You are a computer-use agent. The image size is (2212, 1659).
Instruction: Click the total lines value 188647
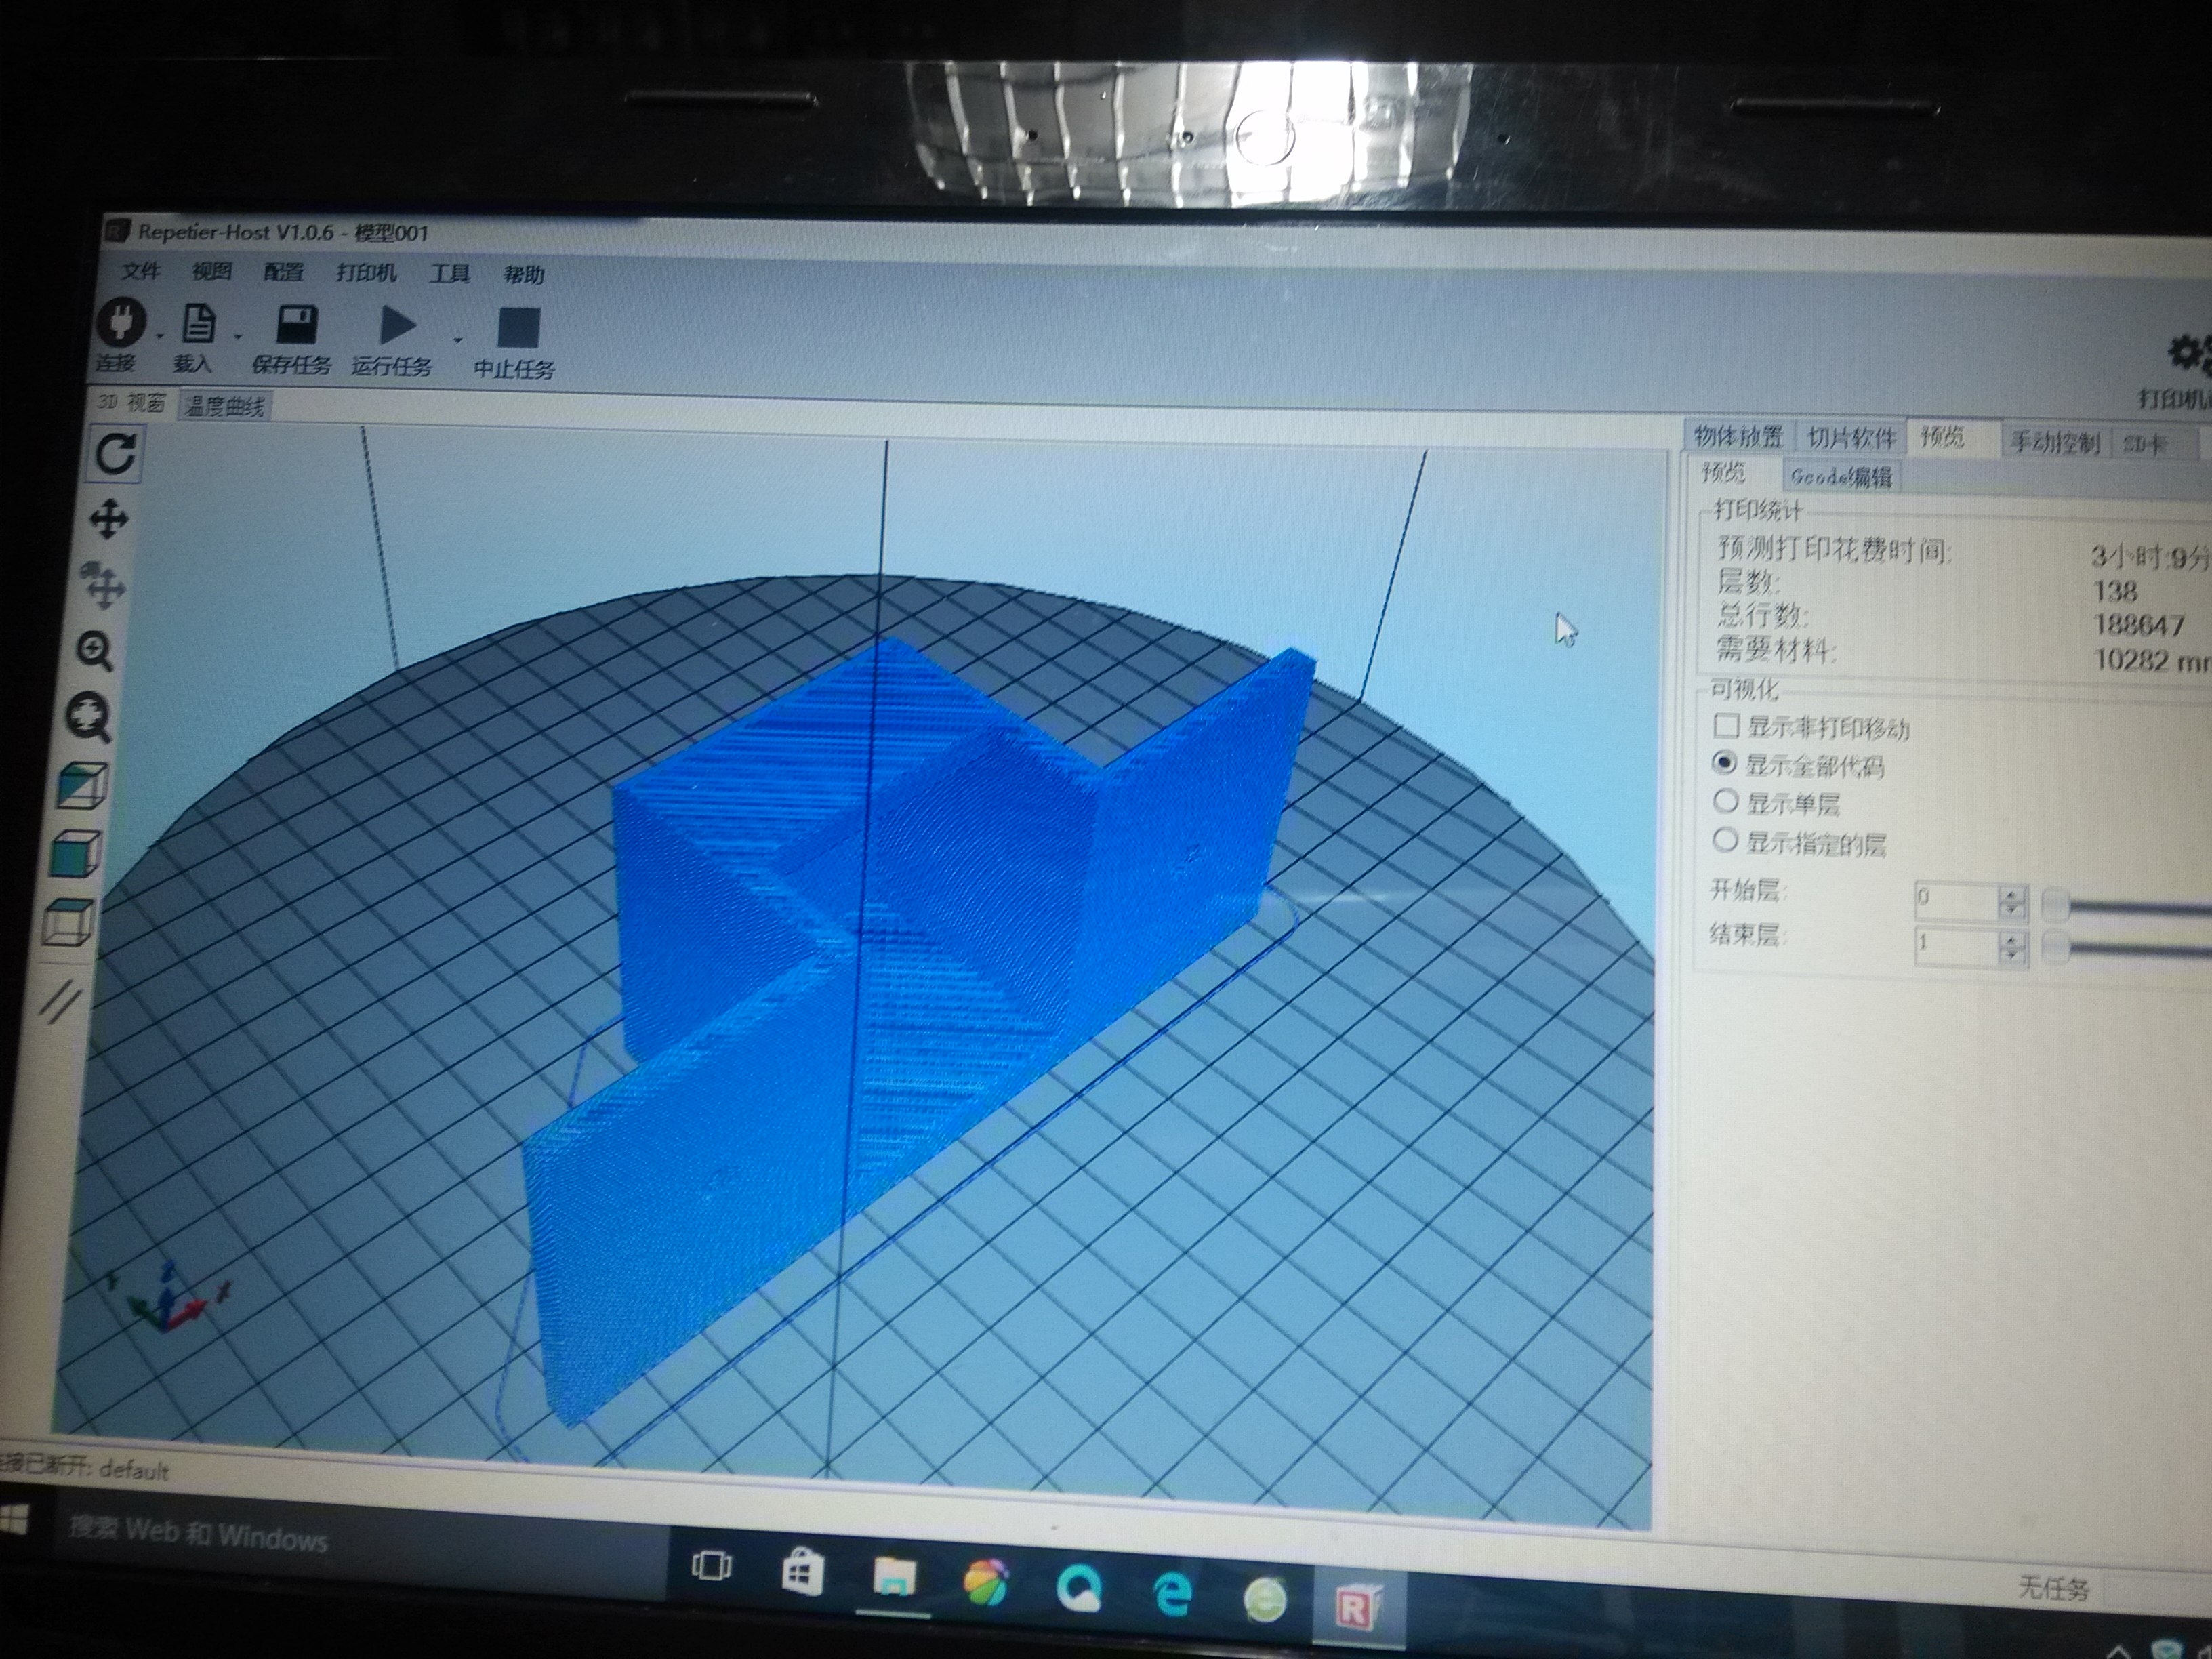[2138, 625]
